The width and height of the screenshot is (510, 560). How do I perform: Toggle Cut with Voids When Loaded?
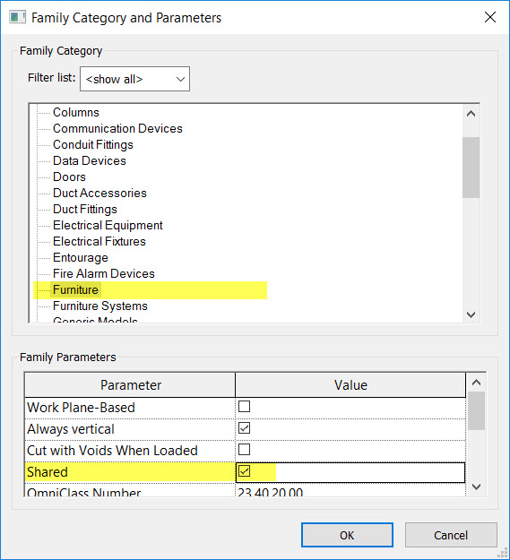click(x=245, y=449)
